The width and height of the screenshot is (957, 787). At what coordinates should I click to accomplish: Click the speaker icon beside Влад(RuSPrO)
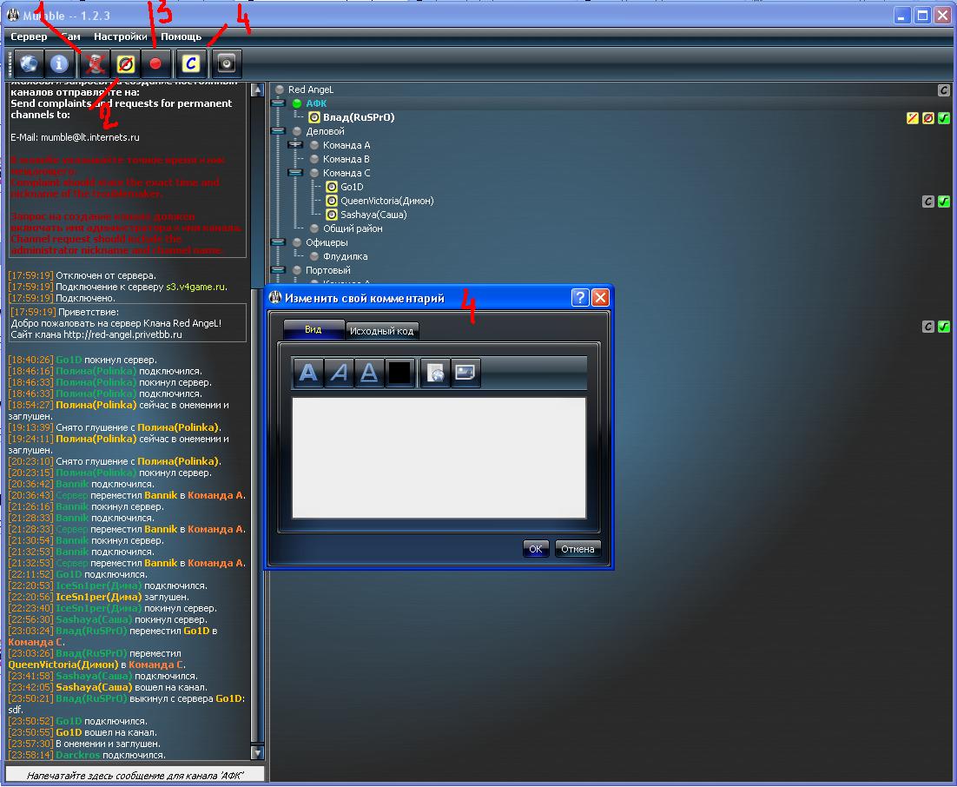tap(314, 117)
